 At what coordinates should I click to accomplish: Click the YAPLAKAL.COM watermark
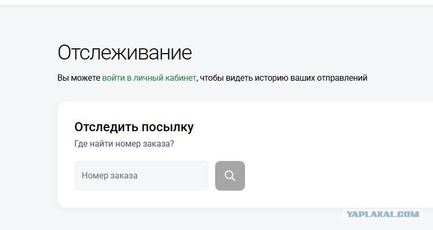382,214
